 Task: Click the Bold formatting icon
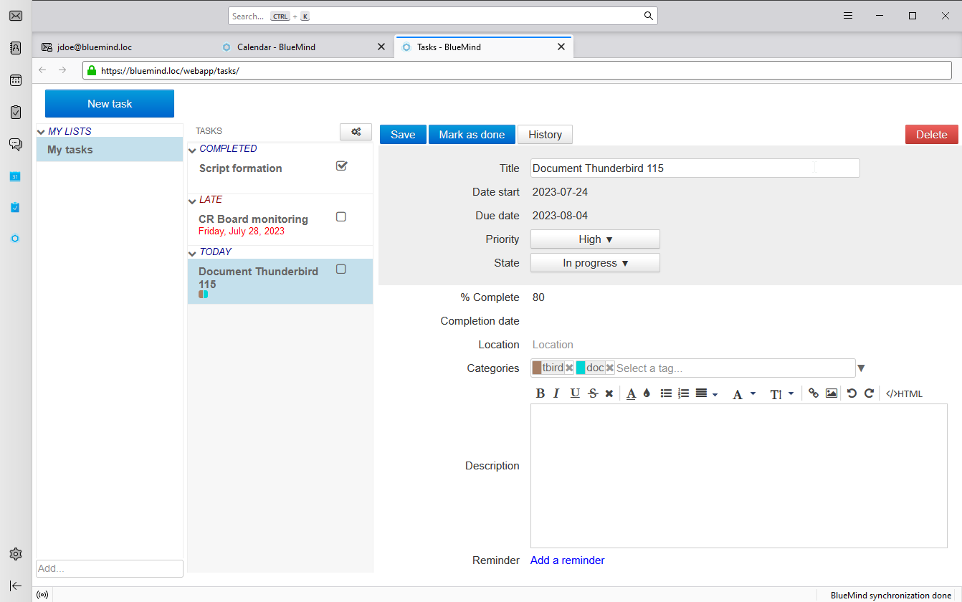tap(540, 393)
